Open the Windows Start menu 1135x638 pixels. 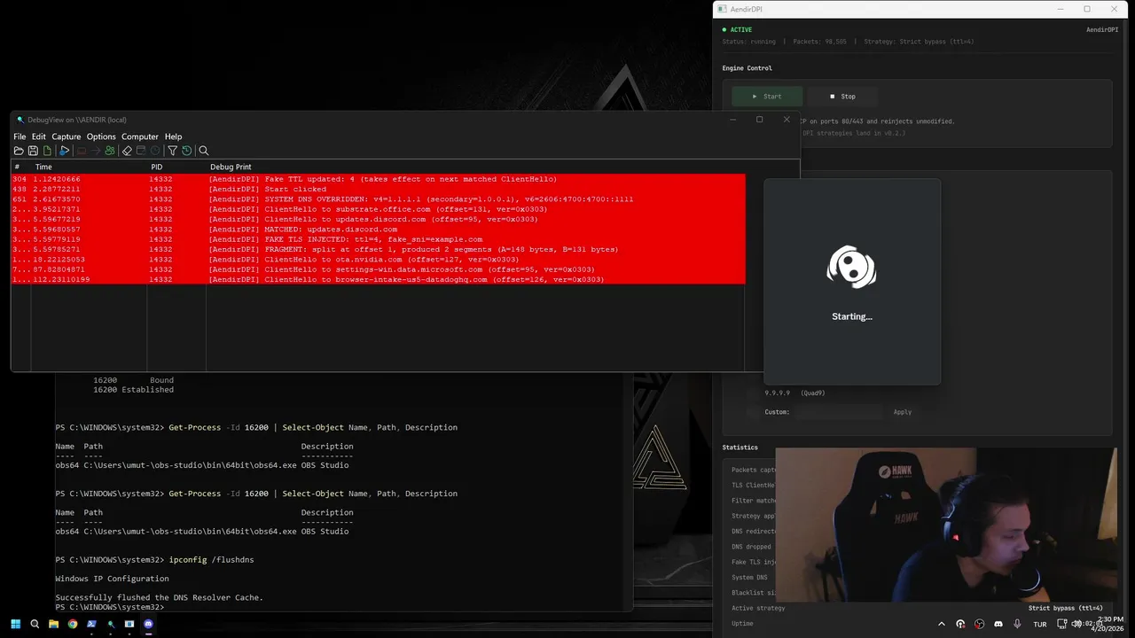(15, 624)
